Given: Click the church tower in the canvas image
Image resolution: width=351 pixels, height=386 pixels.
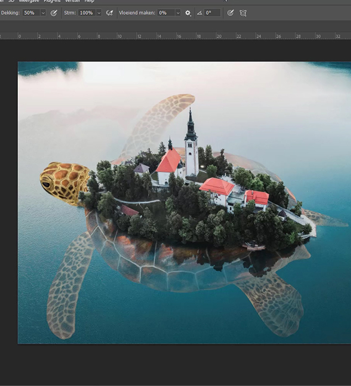Looking at the screenshot, I should (x=191, y=141).
